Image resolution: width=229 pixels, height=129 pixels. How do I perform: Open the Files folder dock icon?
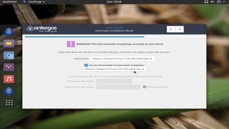click(x=9, y=43)
